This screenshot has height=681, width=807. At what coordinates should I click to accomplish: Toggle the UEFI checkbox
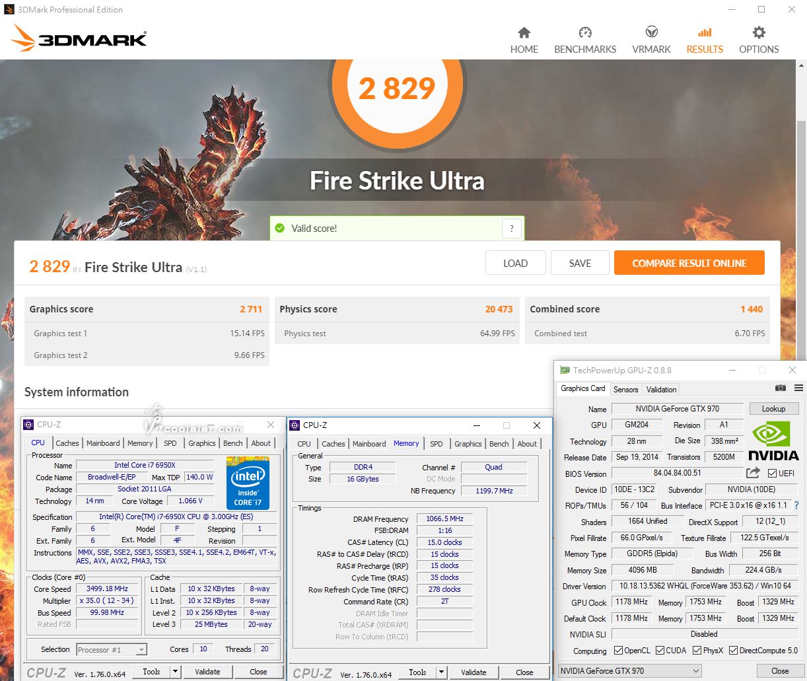773,473
